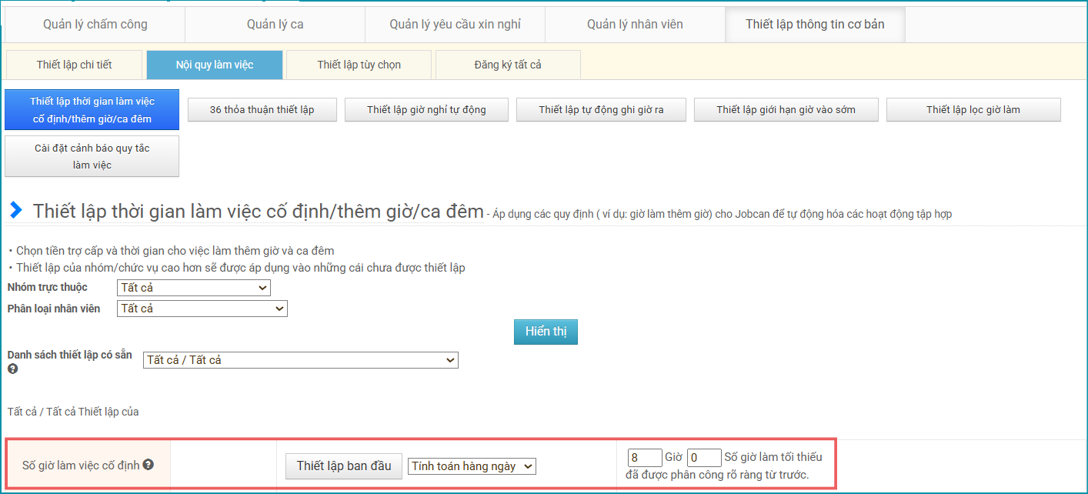The height and width of the screenshot is (494, 1088).
Task: Open 36 thỏa thuận thiết lập settings
Action: click(262, 110)
